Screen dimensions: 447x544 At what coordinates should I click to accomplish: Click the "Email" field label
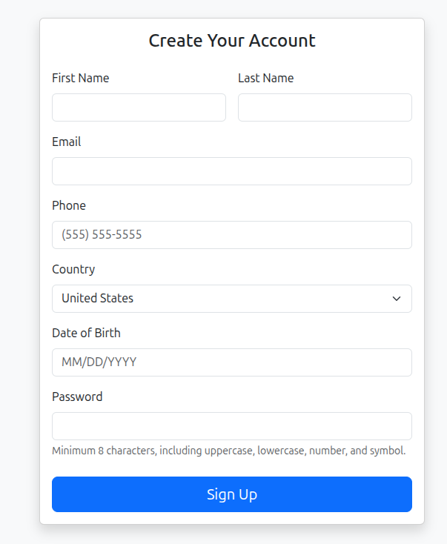click(67, 142)
